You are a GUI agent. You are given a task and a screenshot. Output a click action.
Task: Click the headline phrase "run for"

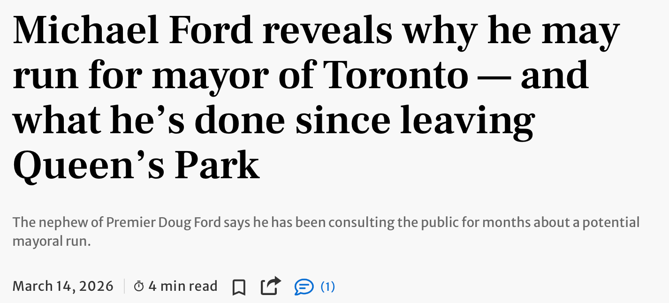coord(77,75)
